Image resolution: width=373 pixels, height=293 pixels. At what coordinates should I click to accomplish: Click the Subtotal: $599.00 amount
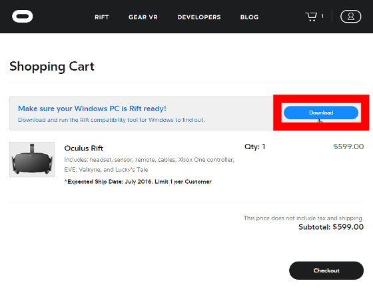(331, 227)
